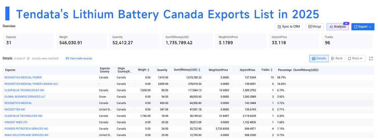Open IMAXI SOLUTION AND SERVICES INC
Image resolution: width=378 pixels, height=140 pixels.
click(26, 135)
